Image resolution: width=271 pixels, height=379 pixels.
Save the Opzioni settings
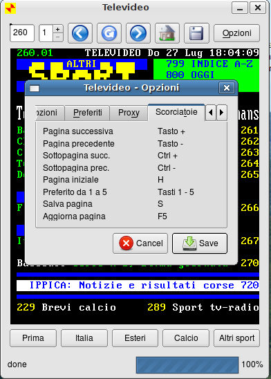click(x=200, y=243)
